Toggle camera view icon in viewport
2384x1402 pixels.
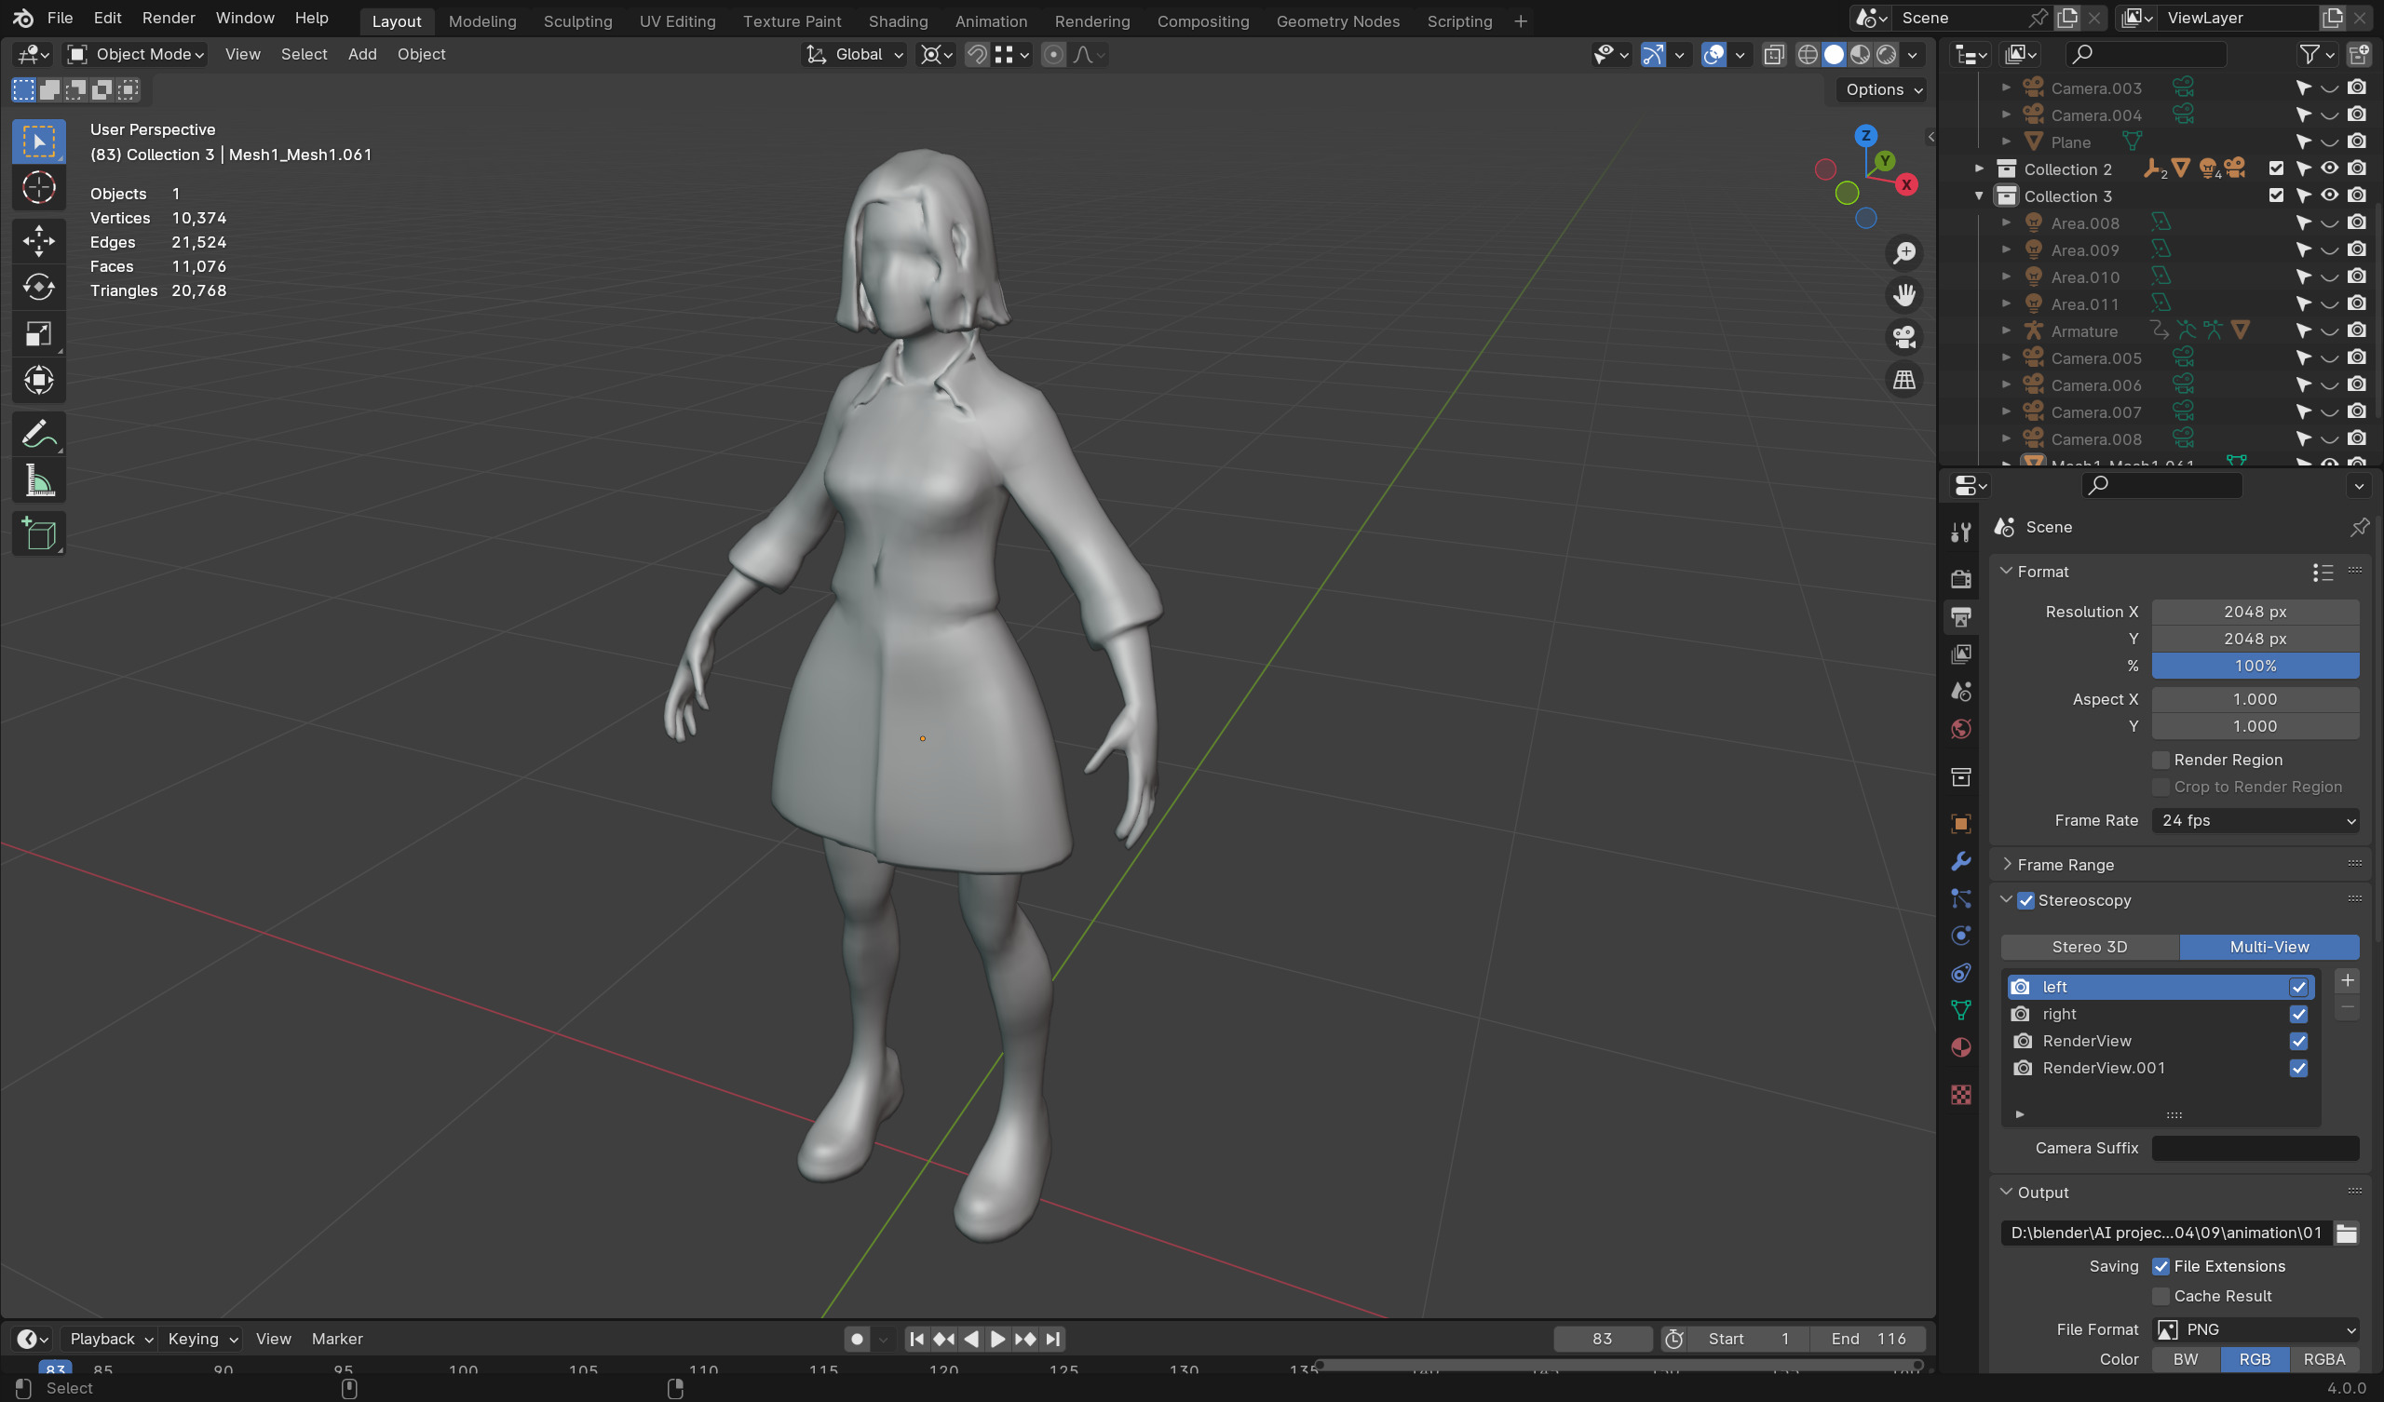click(x=1903, y=338)
